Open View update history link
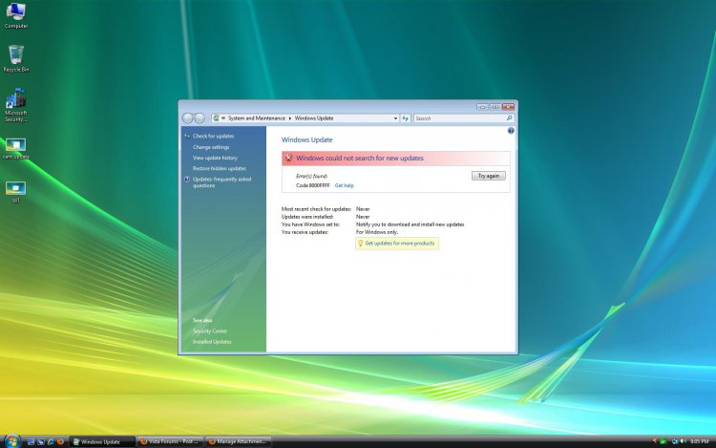This screenshot has height=448, width=716. pyautogui.click(x=215, y=158)
